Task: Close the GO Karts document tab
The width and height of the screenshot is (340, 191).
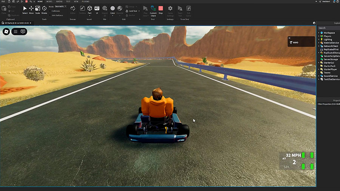Action: (x=31, y=23)
